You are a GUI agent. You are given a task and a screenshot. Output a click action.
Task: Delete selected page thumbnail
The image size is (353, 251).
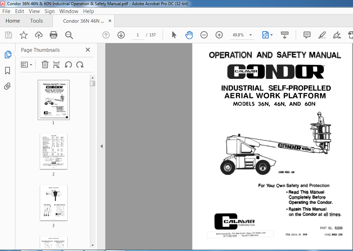pyautogui.click(x=45, y=64)
